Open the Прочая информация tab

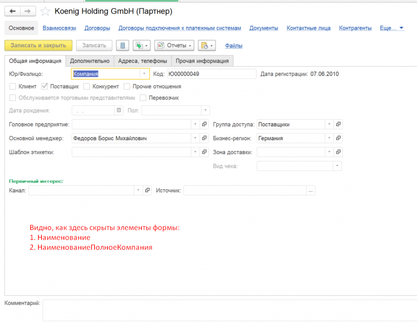pos(202,61)
